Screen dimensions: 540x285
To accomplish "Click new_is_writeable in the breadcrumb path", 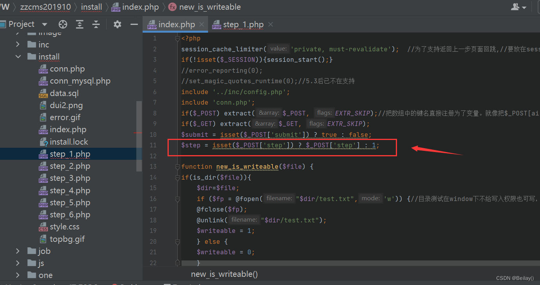I will click(205, 7).
